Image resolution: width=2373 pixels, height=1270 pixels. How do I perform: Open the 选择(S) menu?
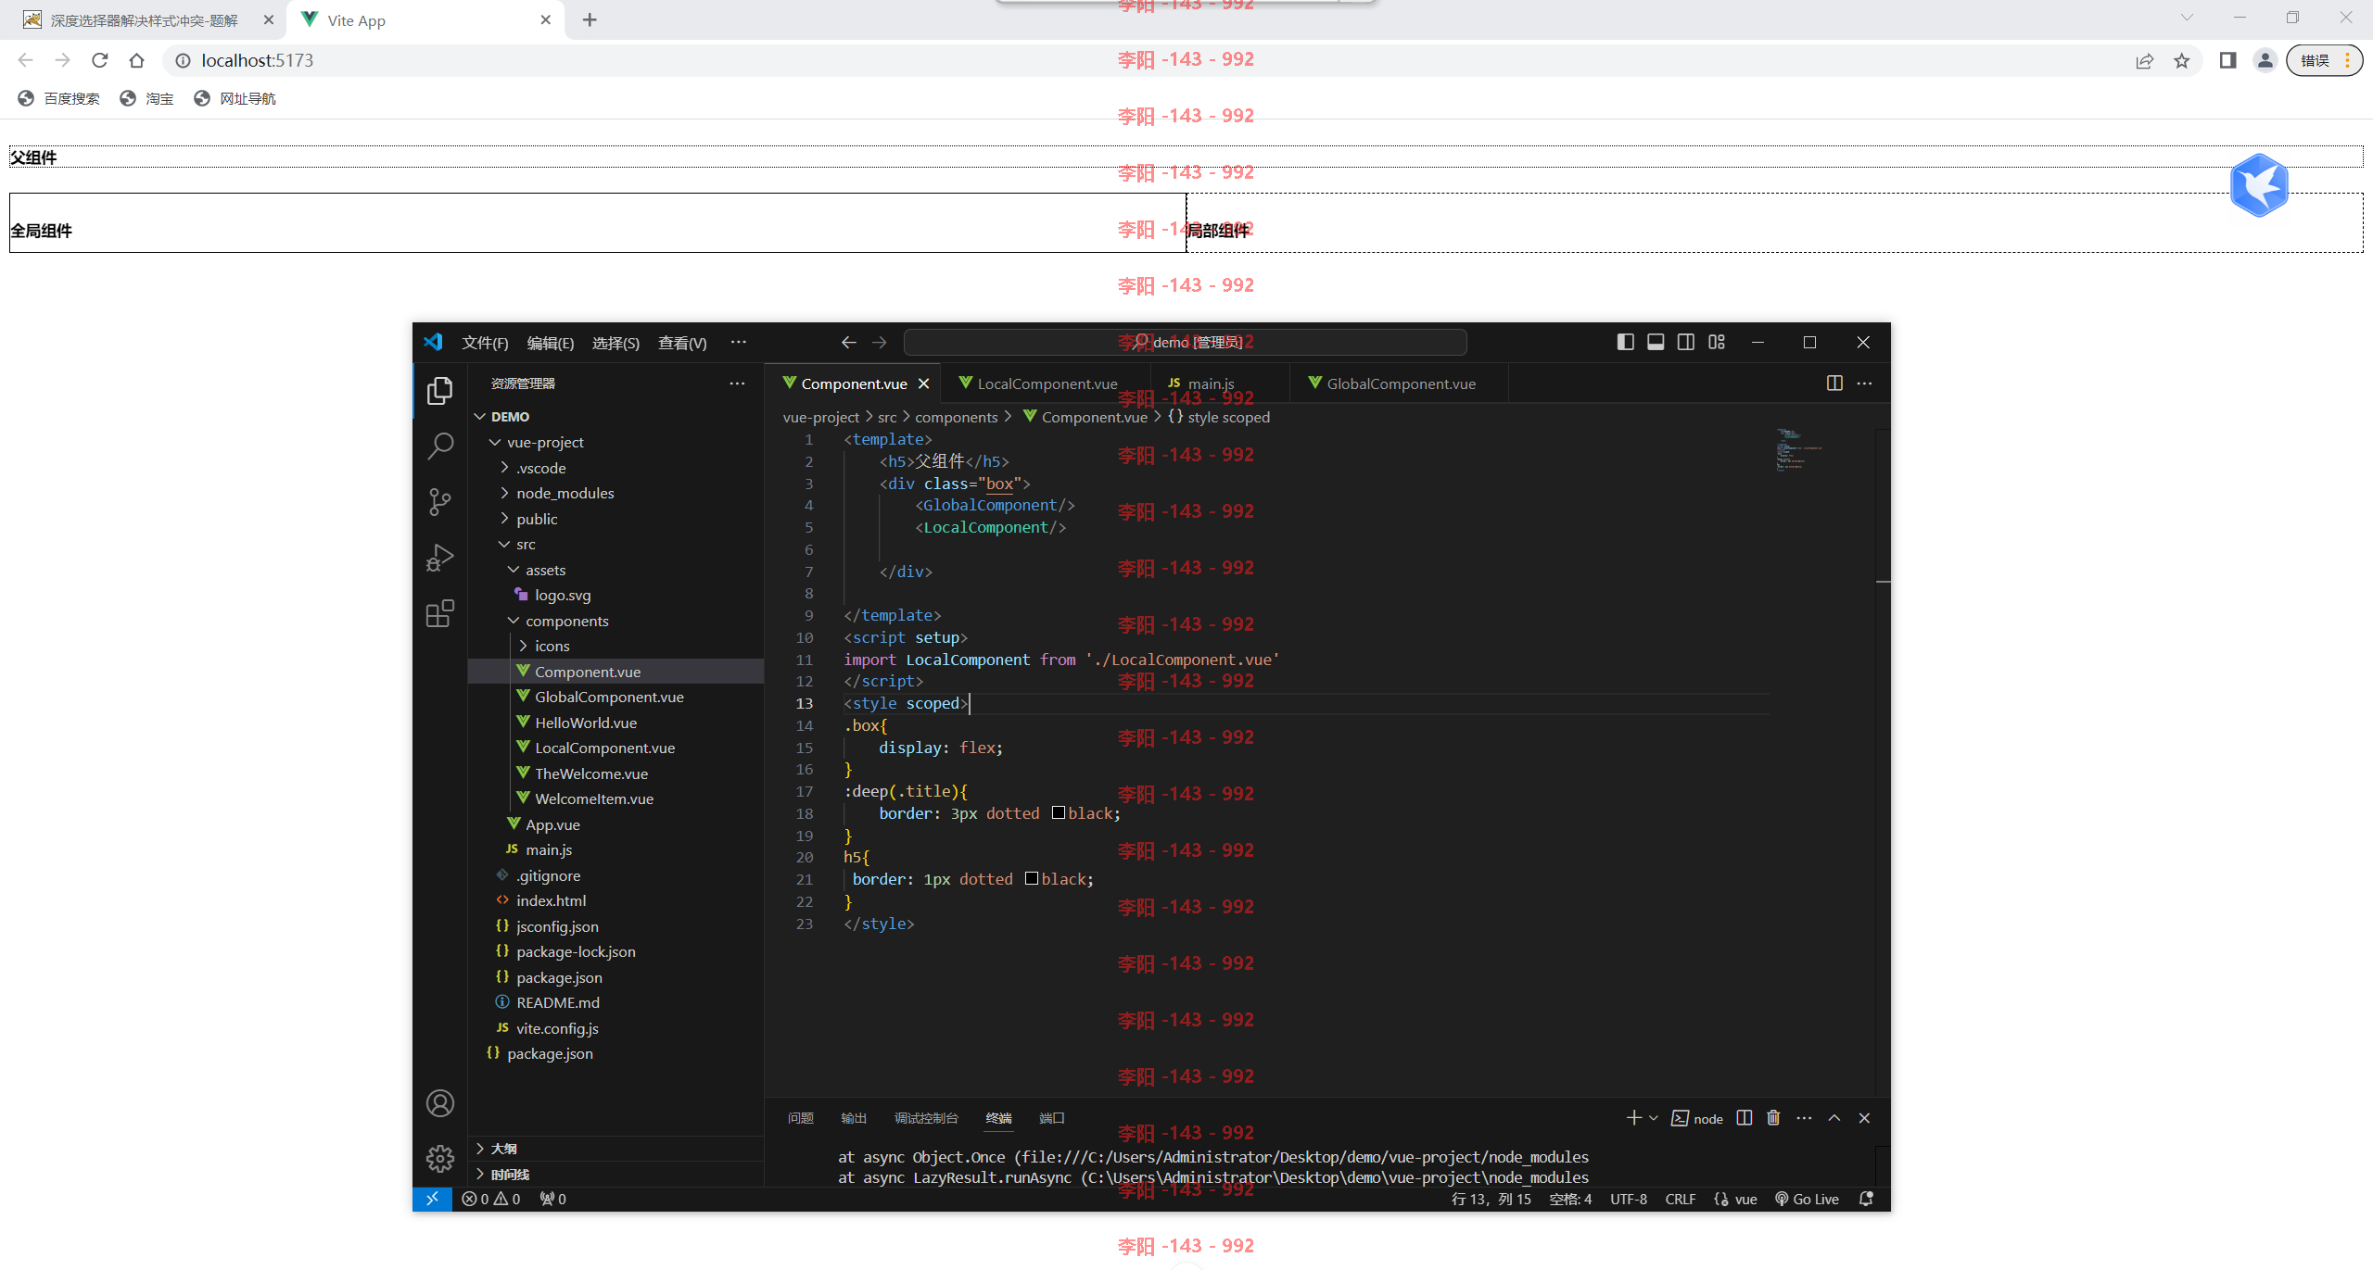(615, 343)
